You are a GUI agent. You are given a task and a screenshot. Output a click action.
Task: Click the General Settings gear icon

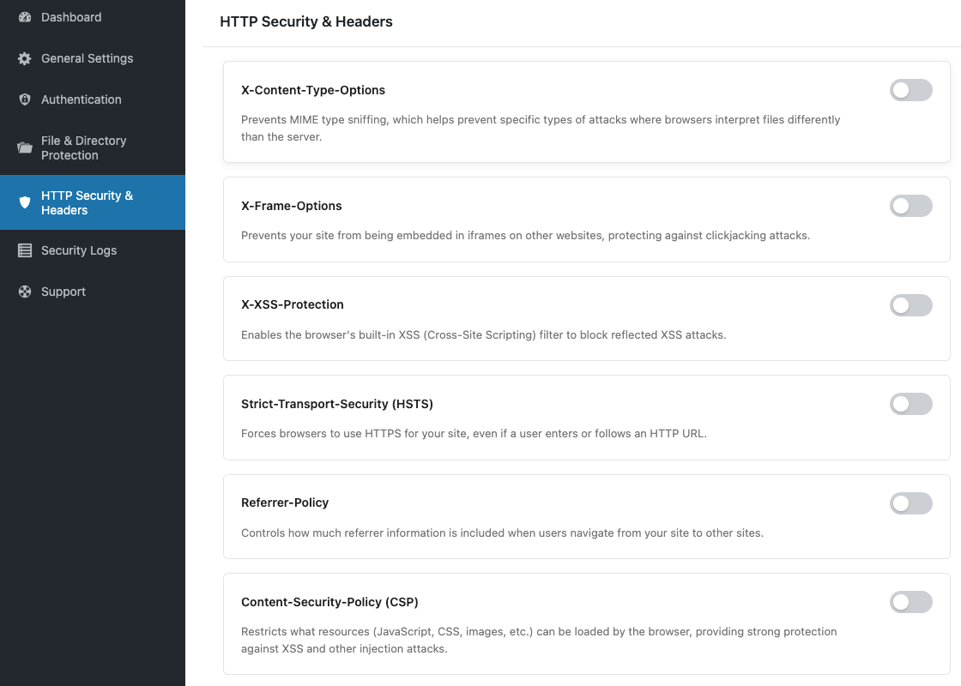tap(25, 58)
